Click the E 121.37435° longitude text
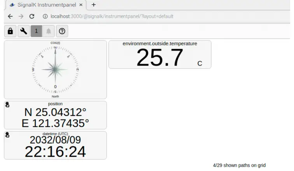 coord(55,123)
